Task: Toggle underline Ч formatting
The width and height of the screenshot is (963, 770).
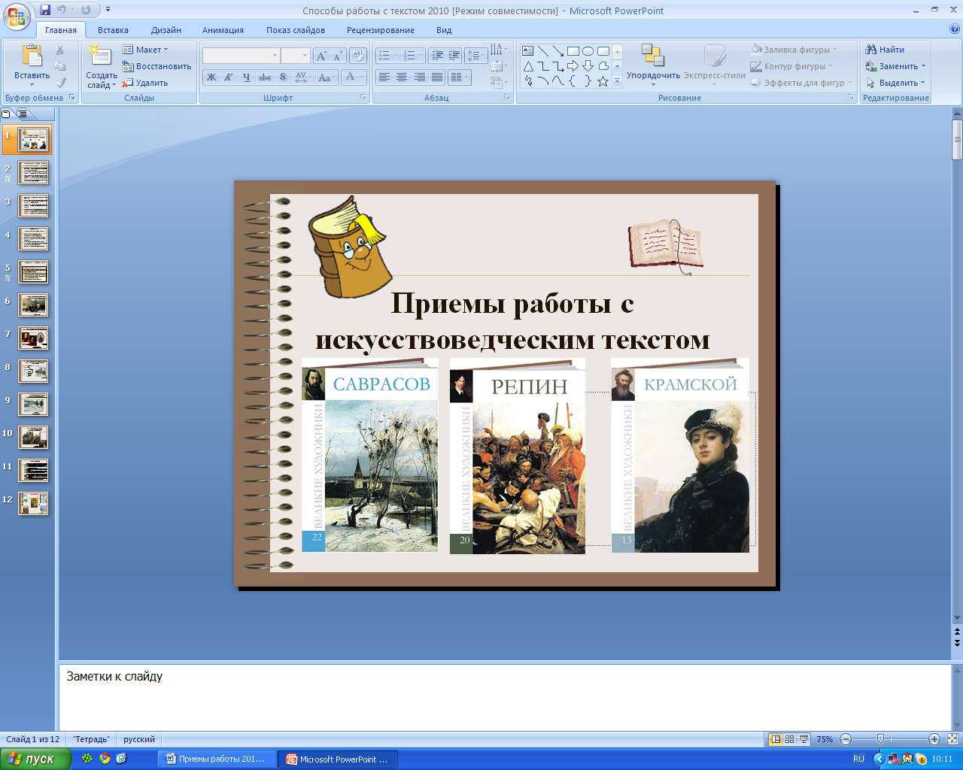Action: (x=246, y=77)
